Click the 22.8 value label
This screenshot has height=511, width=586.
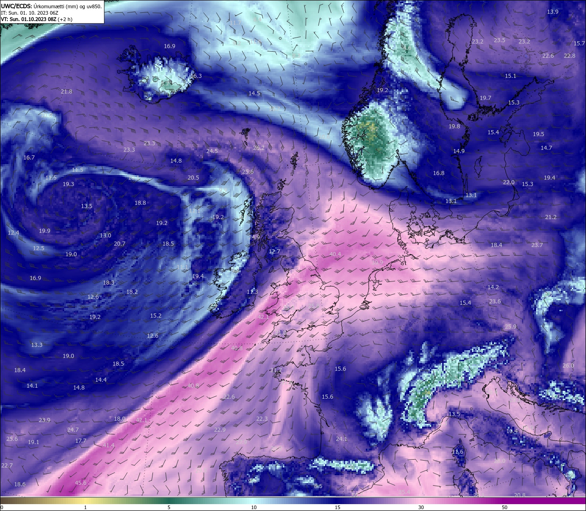coord(570,56)
